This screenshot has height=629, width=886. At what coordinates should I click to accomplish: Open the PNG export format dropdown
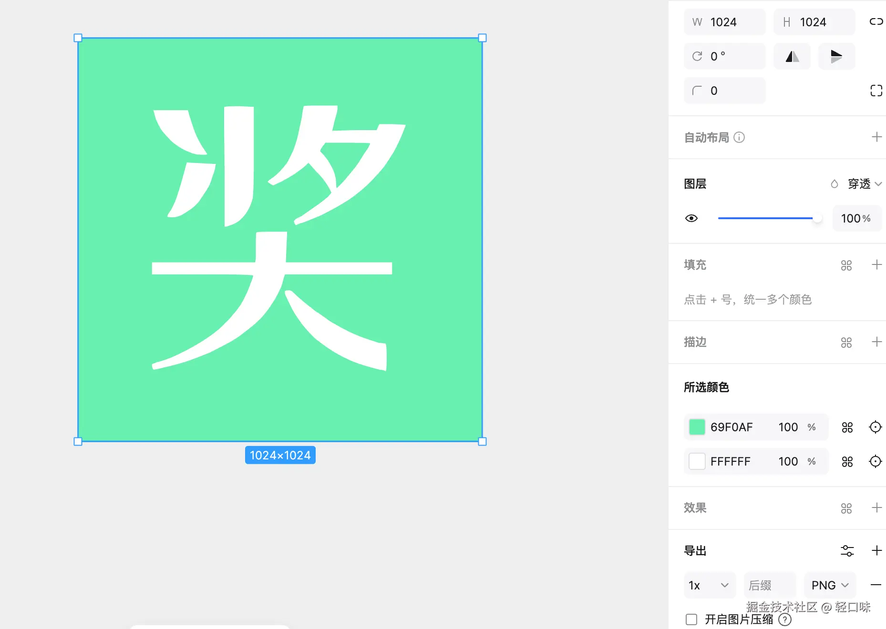coord(830,585)
